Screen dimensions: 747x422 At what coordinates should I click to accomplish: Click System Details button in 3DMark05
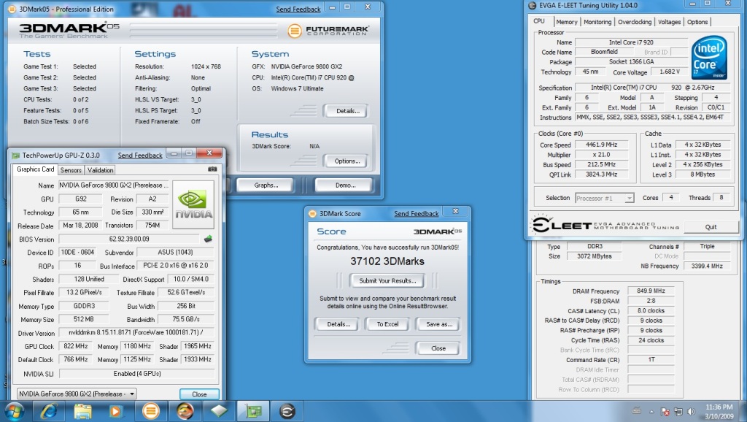click(x=345, y=111)
